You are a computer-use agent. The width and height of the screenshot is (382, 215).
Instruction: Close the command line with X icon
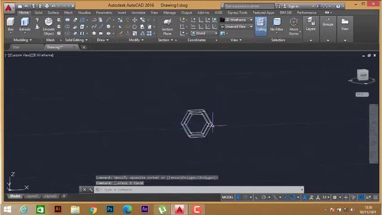[x=84, y=189]
